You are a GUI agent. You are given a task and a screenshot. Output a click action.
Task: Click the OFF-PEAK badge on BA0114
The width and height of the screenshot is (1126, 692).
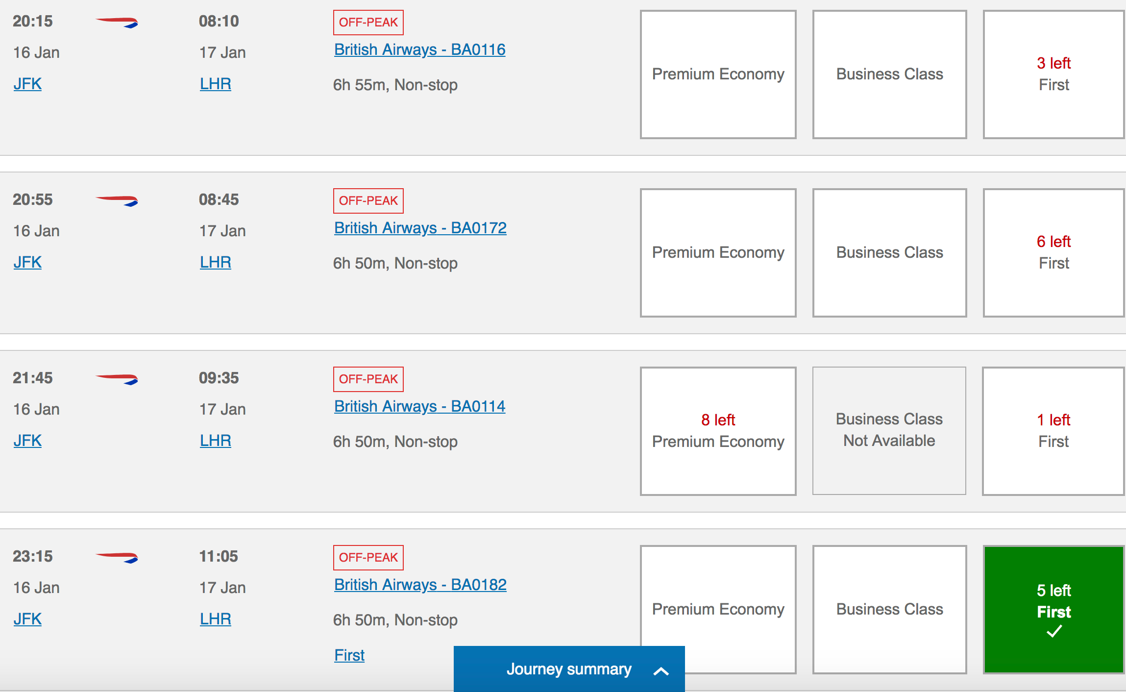tap(368, 379)
